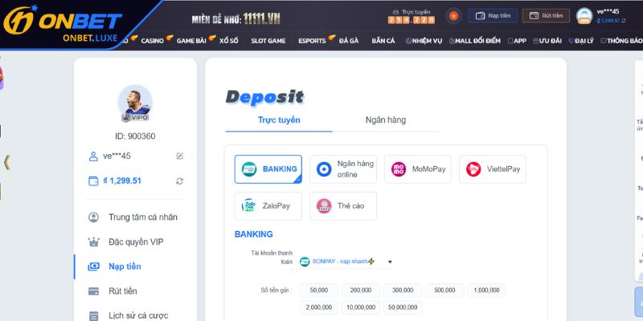Refresh the sidebar wallet balance

coord(179,181)
